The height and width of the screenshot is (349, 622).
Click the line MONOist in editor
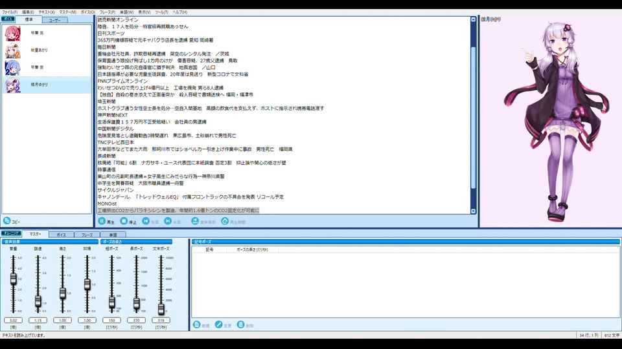(107, 204)
